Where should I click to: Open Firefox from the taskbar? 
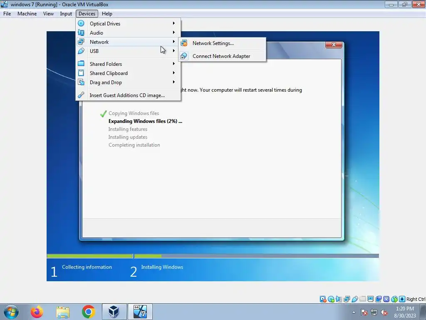[x=37, y=312]
